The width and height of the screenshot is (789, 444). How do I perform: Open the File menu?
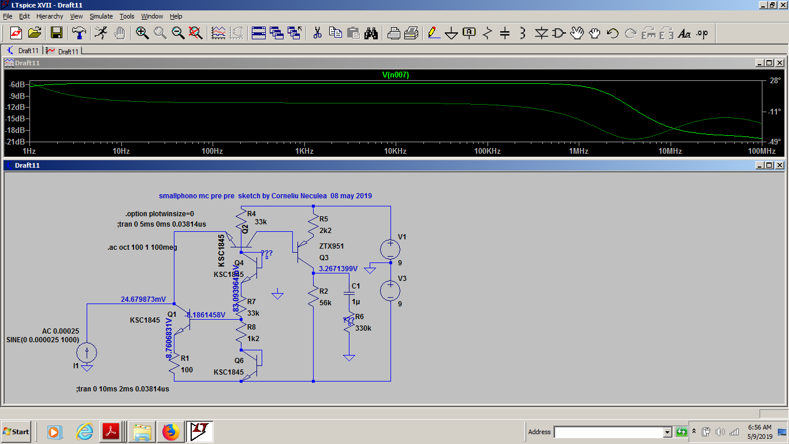tap(8, 16)
